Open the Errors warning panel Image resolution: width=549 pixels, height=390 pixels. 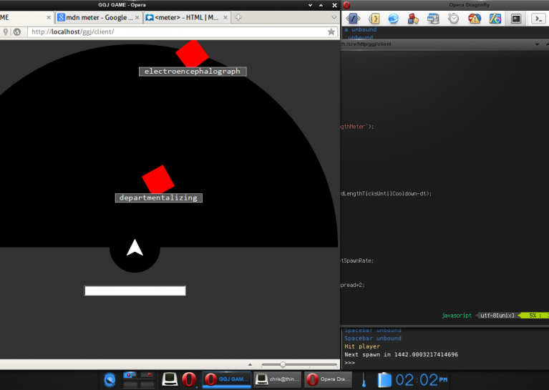[474, 19]
